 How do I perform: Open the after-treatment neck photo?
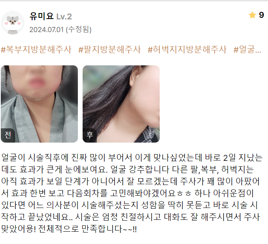121,104
